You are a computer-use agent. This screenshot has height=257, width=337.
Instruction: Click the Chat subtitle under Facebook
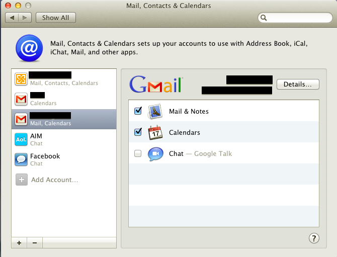(x=36, y=163)
